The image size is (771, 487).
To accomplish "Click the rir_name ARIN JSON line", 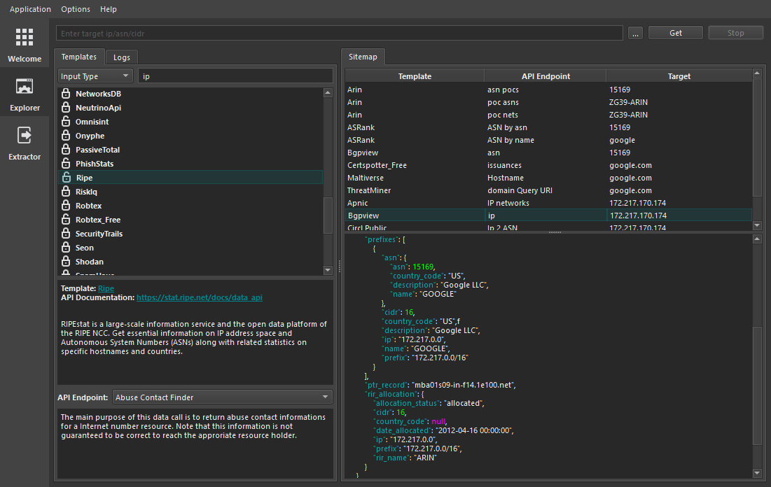I will 405,458.
